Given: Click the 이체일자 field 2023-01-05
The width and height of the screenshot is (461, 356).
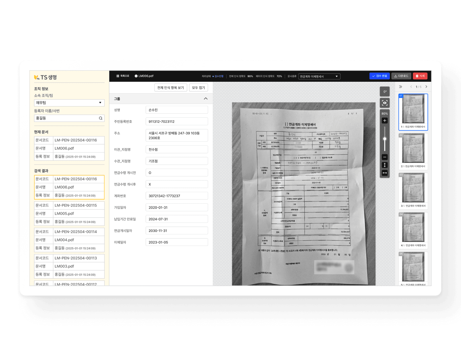Looking at the screenshot, I should (177, 242).
